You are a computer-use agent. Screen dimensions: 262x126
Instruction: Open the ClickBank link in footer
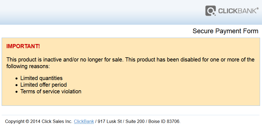tap(84, 121)
